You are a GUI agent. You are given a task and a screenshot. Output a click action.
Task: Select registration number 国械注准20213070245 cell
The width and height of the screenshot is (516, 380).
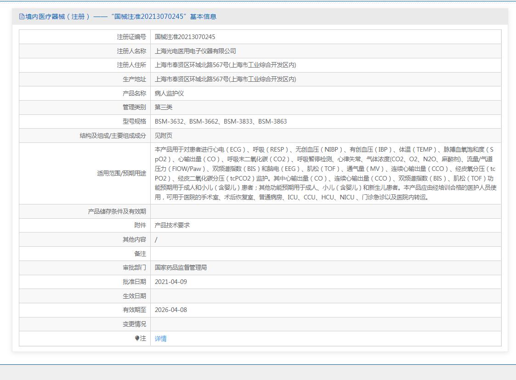185,37
